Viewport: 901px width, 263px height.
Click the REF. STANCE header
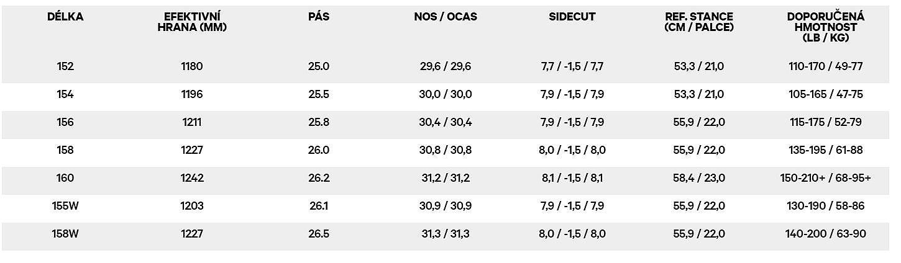[x=699, y=22]
